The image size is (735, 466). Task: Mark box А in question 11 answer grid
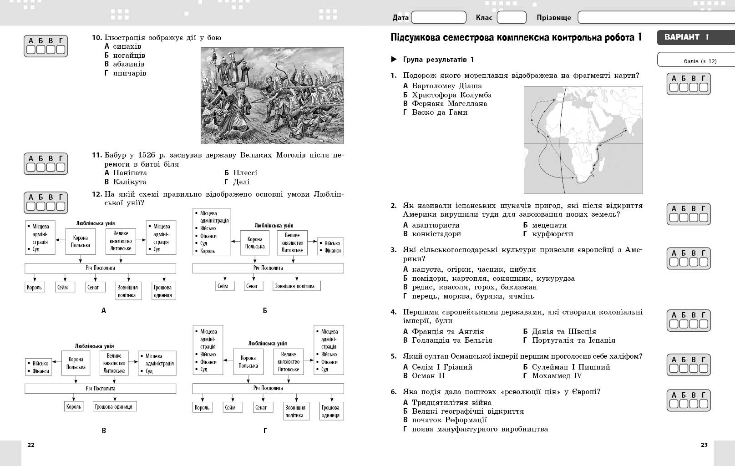coord(30,167)
